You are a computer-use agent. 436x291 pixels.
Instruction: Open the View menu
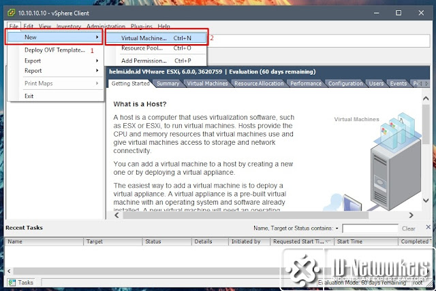pyautogui.click(x=45, y=26)
